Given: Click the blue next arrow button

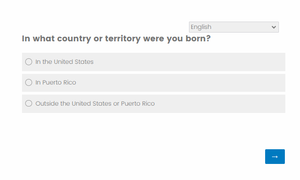Looking at the screenshot, I should (x=275, y=157).
